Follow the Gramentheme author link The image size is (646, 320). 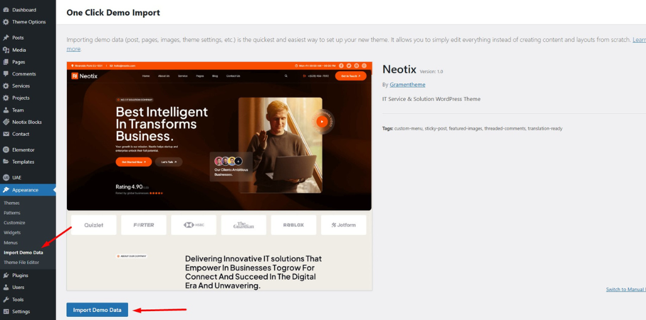408,84
